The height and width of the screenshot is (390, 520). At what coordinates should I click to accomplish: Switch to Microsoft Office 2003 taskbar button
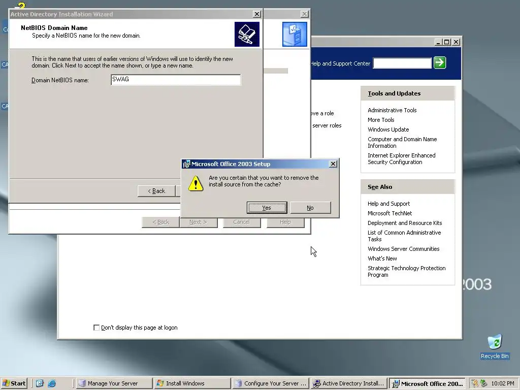pos(427,383)
